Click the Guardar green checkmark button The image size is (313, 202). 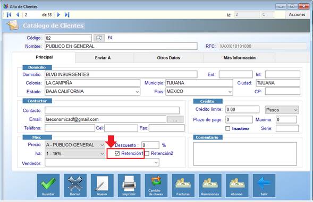click(x=48, y=186)
